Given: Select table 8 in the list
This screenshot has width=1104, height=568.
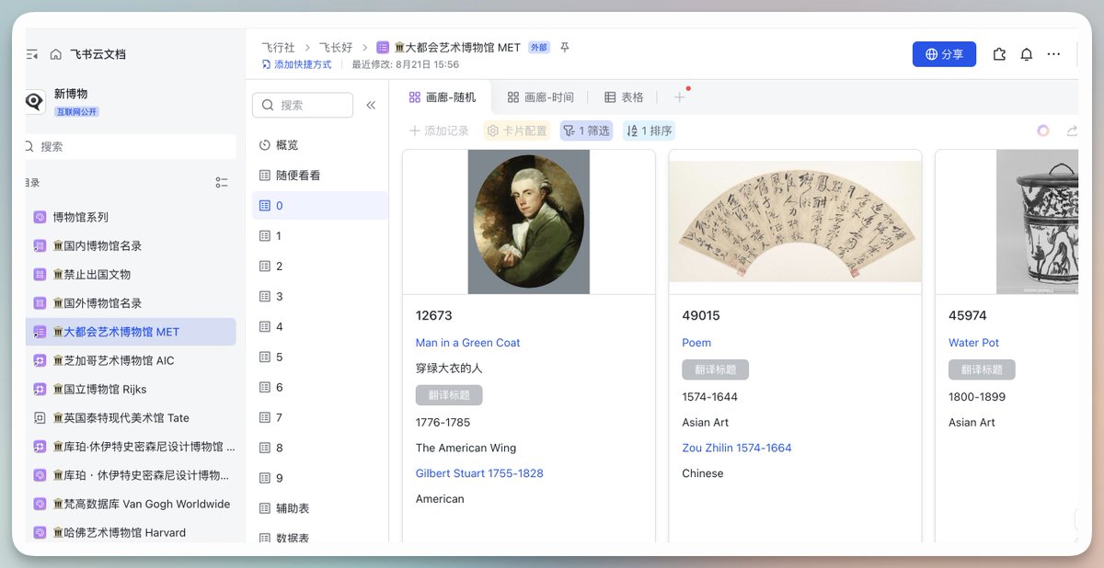Looking at the screenshot, I should click(x=319, y=449).
